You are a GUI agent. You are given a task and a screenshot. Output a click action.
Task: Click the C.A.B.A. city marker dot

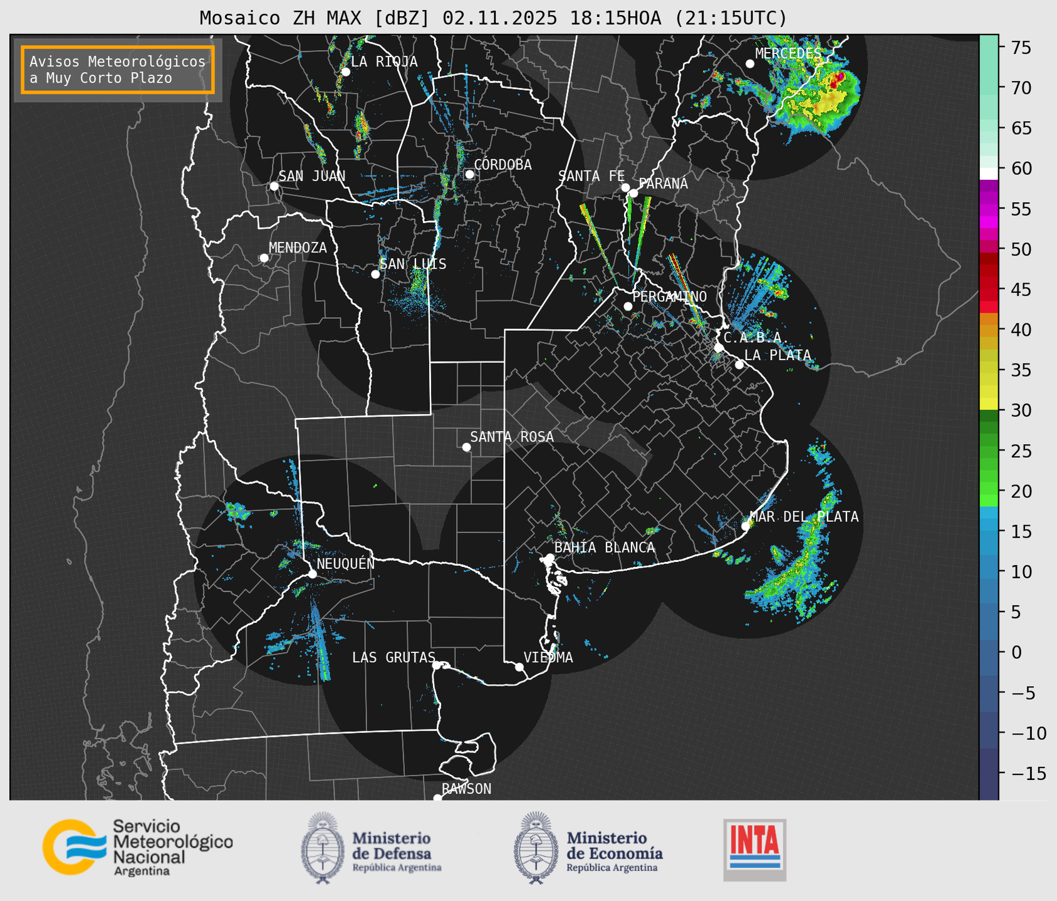pos(719,348)
